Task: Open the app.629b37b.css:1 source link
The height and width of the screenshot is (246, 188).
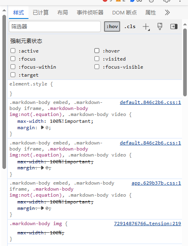Action: click(156, 183)
